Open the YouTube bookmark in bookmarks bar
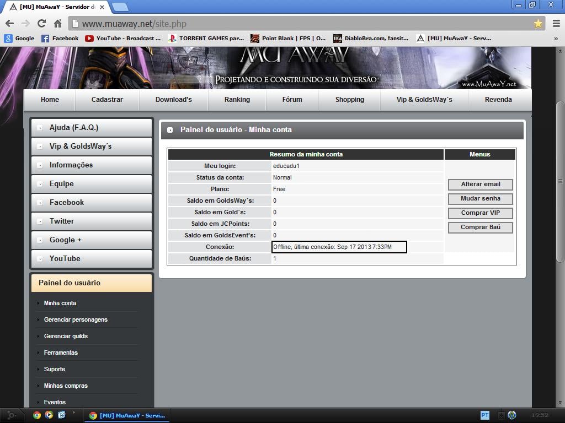 pos(122,39)
